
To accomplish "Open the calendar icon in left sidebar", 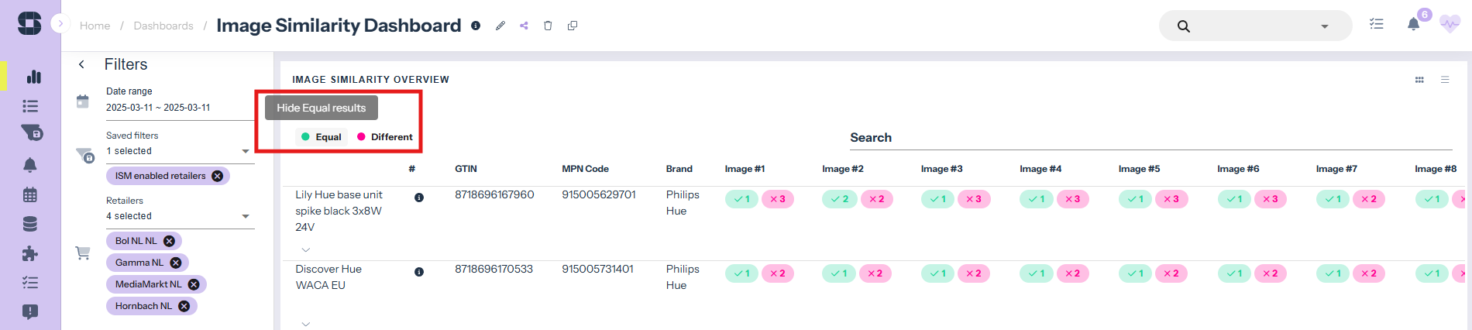I will [x=30, y=194].
